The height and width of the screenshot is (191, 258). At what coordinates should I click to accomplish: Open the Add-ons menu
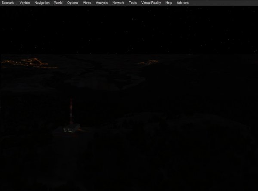tap(183, 3)
